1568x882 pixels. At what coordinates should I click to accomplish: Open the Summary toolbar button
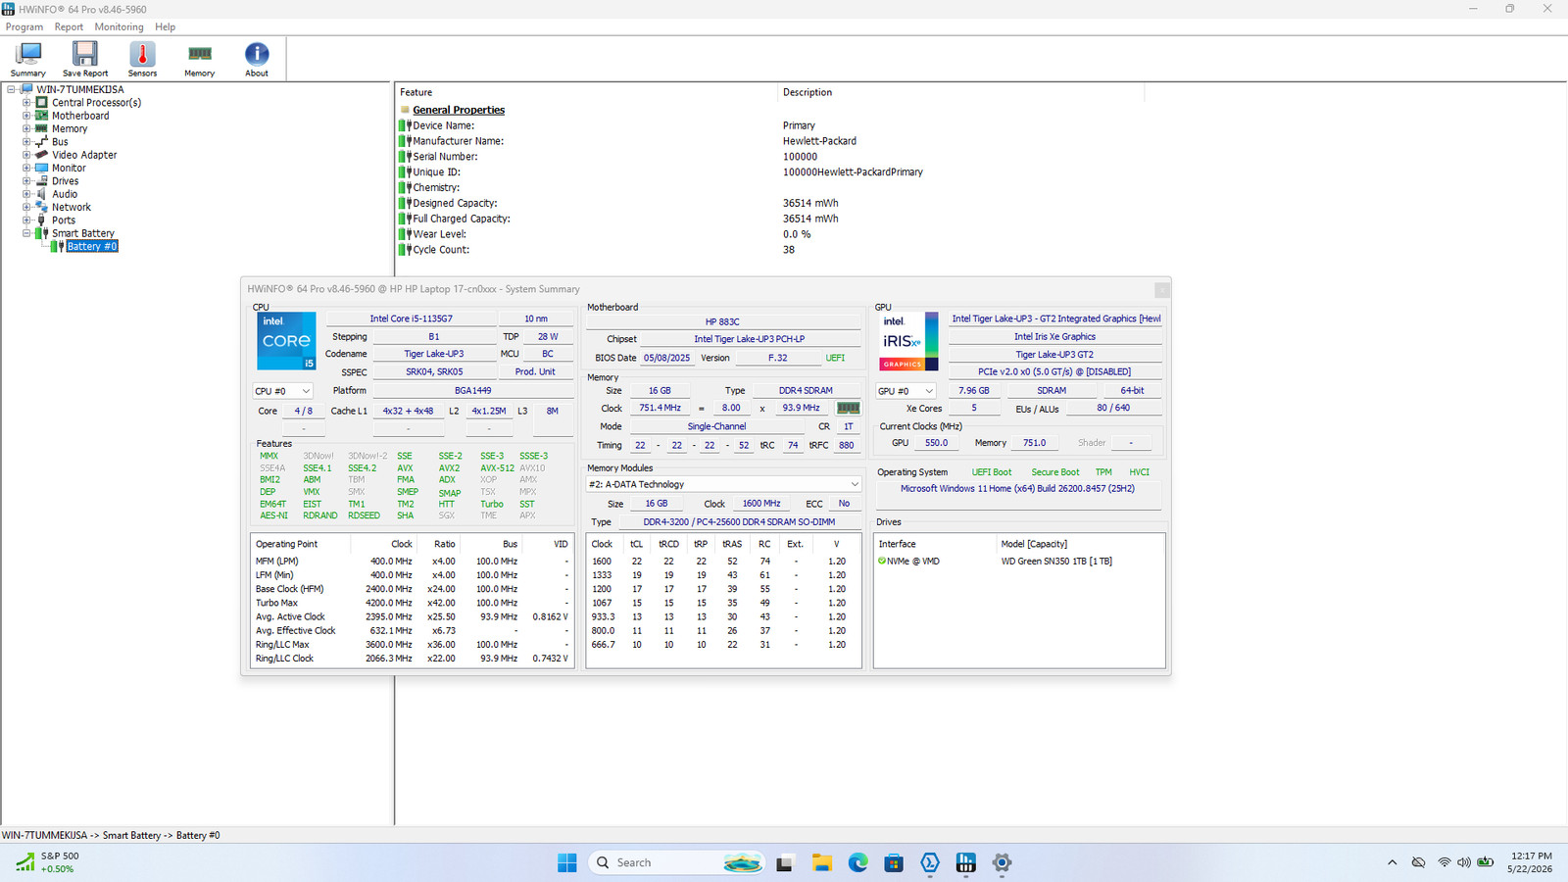(x=28, y=59)
